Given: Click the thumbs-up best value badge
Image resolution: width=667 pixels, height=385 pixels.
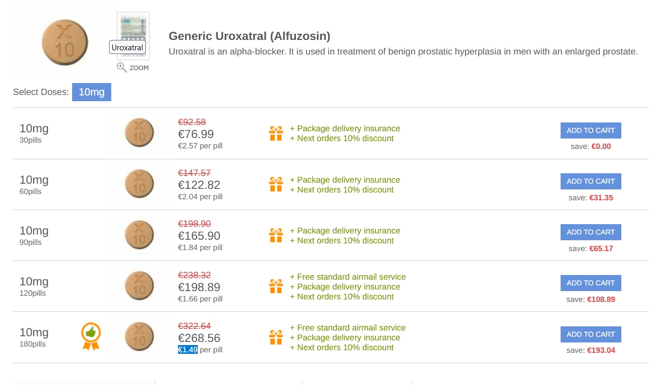Looking at the screenshot, I should [91, 336].
